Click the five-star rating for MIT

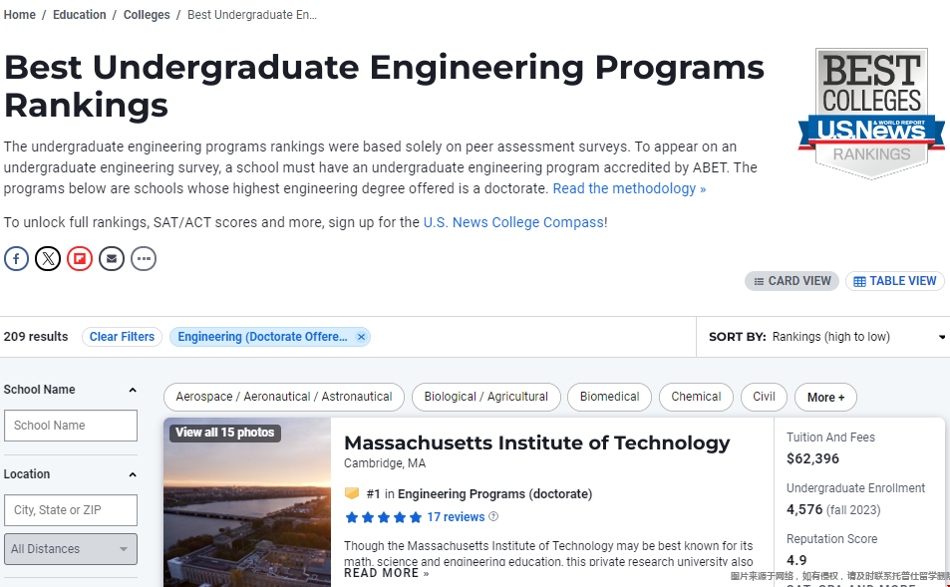click(383, 517)
